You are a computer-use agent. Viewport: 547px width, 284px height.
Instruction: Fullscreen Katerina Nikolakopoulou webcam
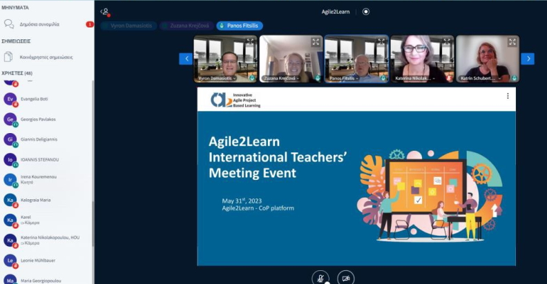pos(447,42)
